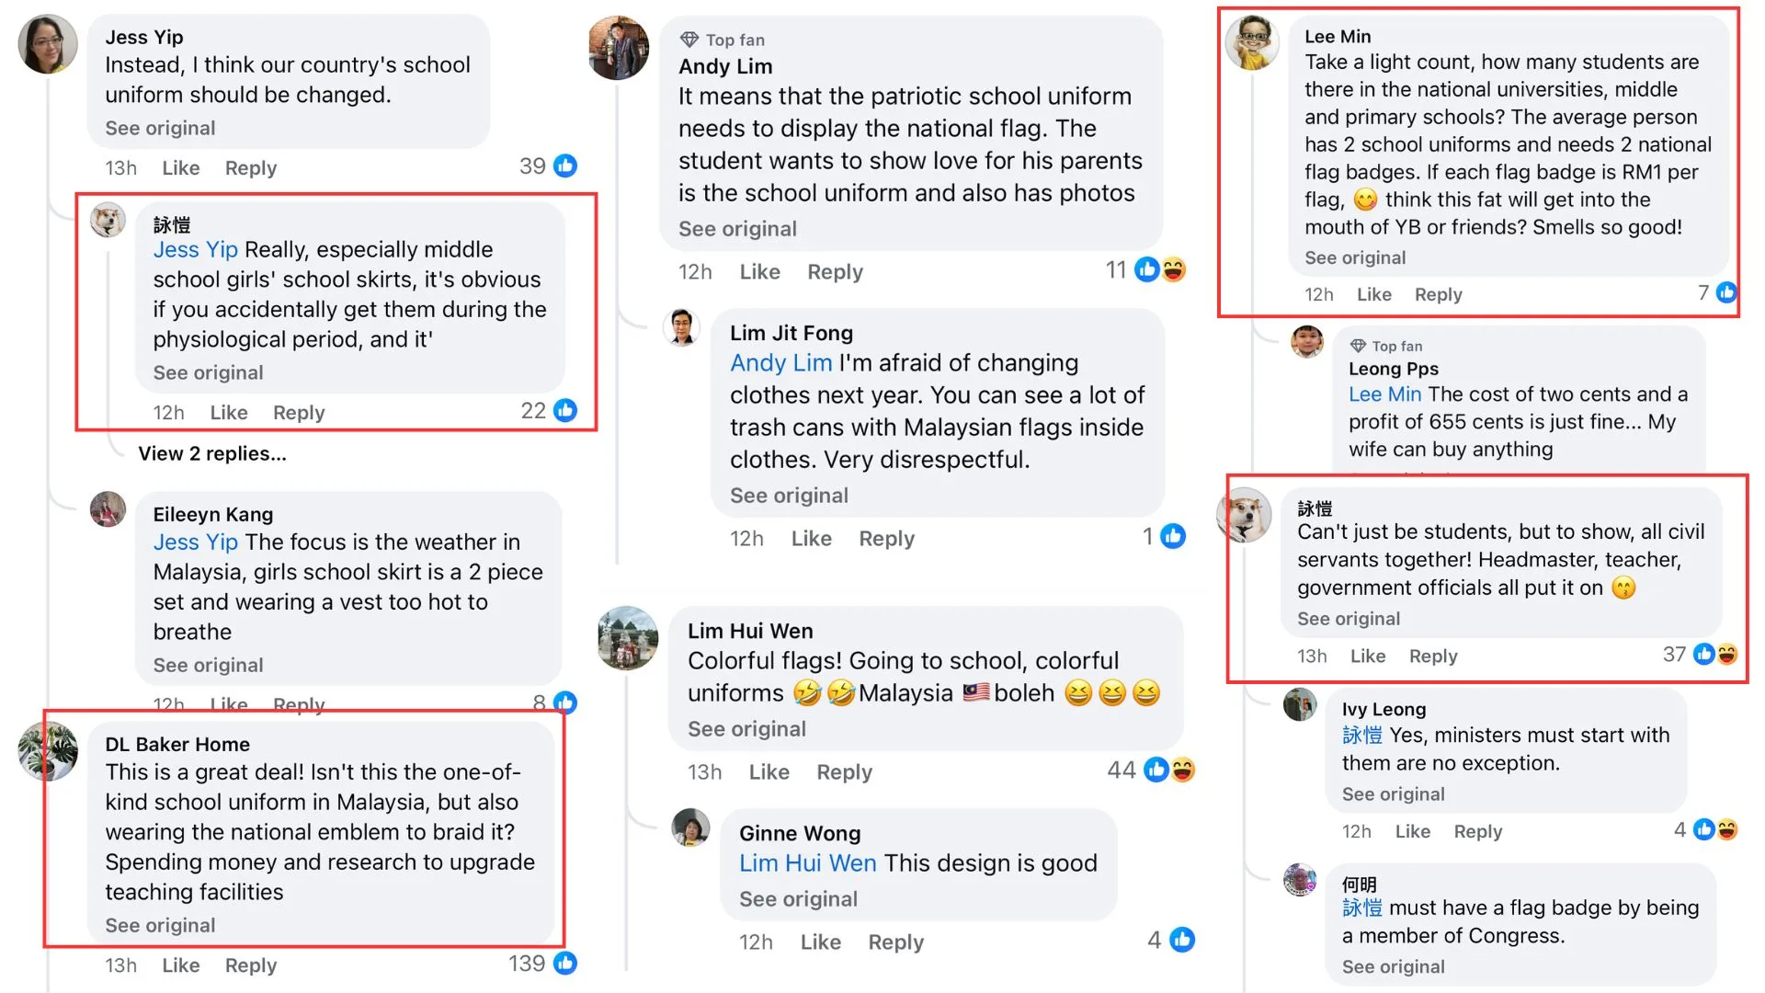Like Jess Yip's comment
Viewport: 1765px width, 993px height.
pyautogui.click(x=180, y=168)
